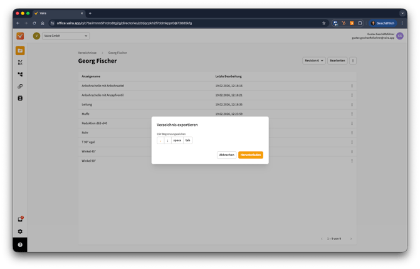Open the settings gear in sidebar
Viewport: 420px width, 269px height.
pyautogui.click(x=20, y=231)
